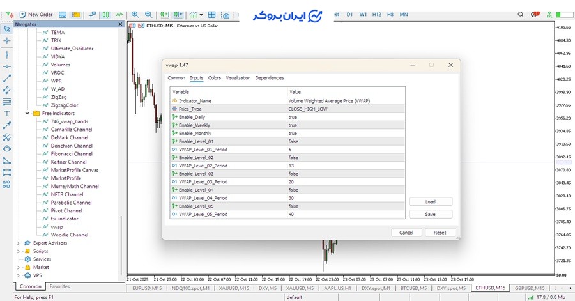Switch to the Colors tab
The width and height of the screenshot is (575, 301).
(x=215, y=78)
